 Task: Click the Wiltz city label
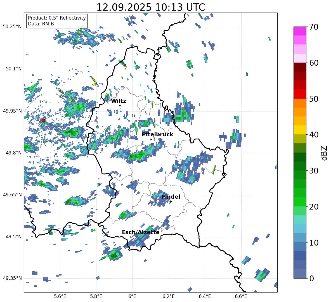tap(119, 101)
